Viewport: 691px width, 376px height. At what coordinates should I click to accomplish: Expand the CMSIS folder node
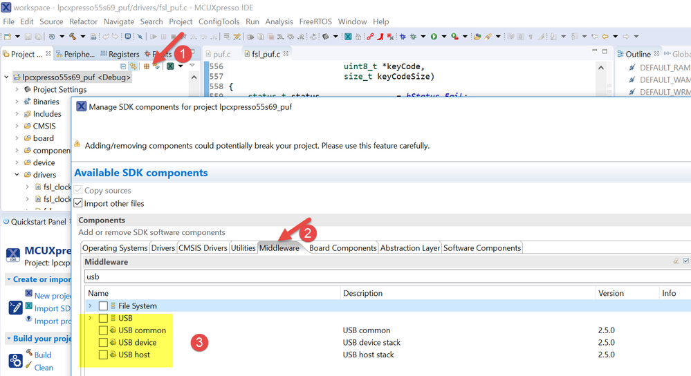coord(17,126)
